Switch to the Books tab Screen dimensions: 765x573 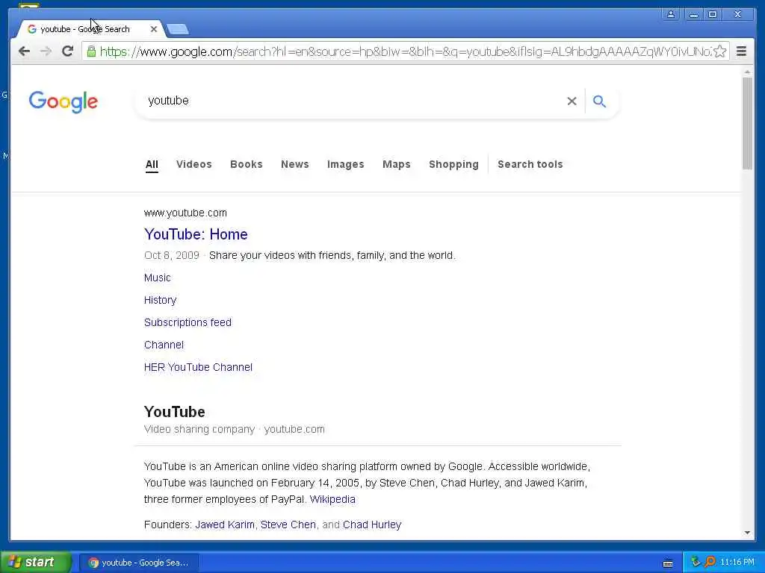[247, 164]
